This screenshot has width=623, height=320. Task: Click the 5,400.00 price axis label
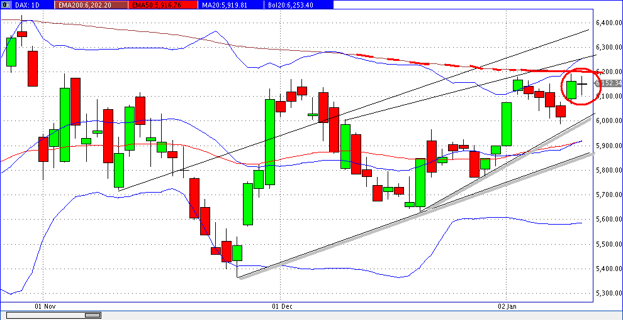pos(609,269)
